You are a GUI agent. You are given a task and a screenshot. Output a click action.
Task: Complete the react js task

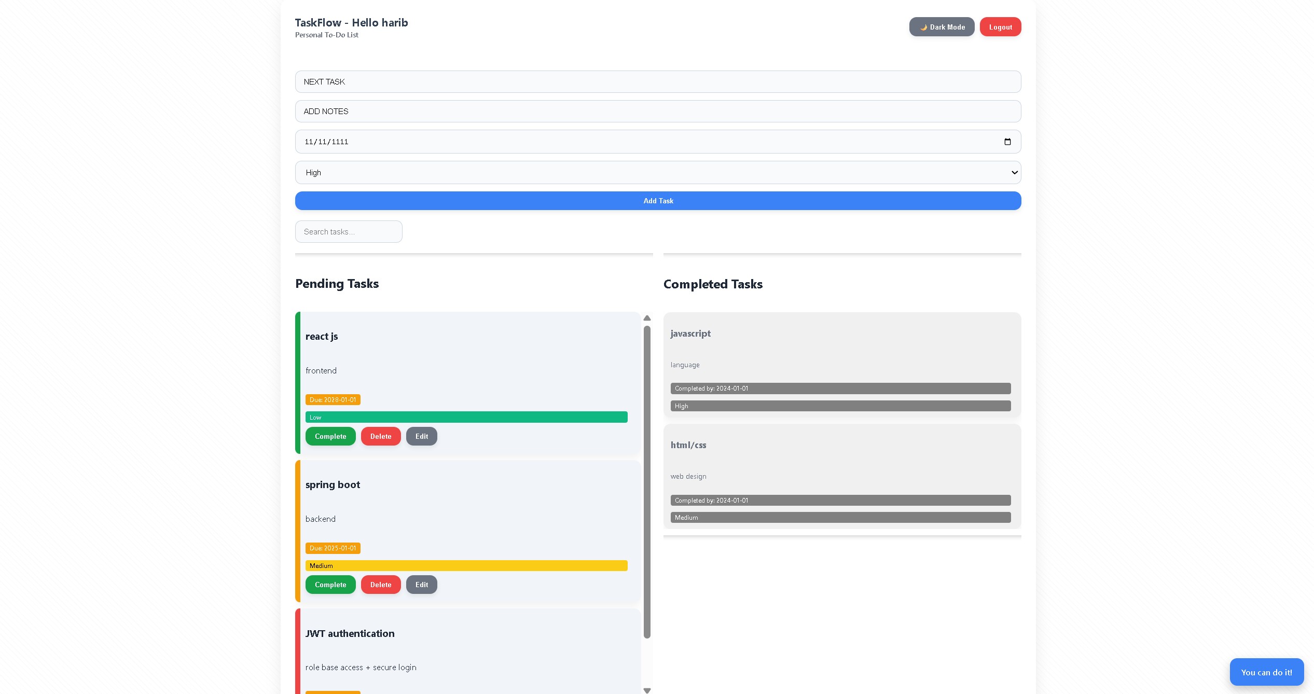tap(330, 436)
